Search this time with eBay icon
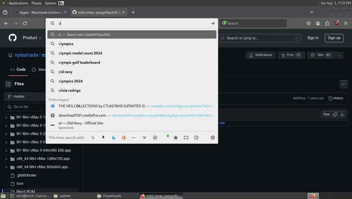The height and width of the screenshot is (199, 352). coord(134,138)
